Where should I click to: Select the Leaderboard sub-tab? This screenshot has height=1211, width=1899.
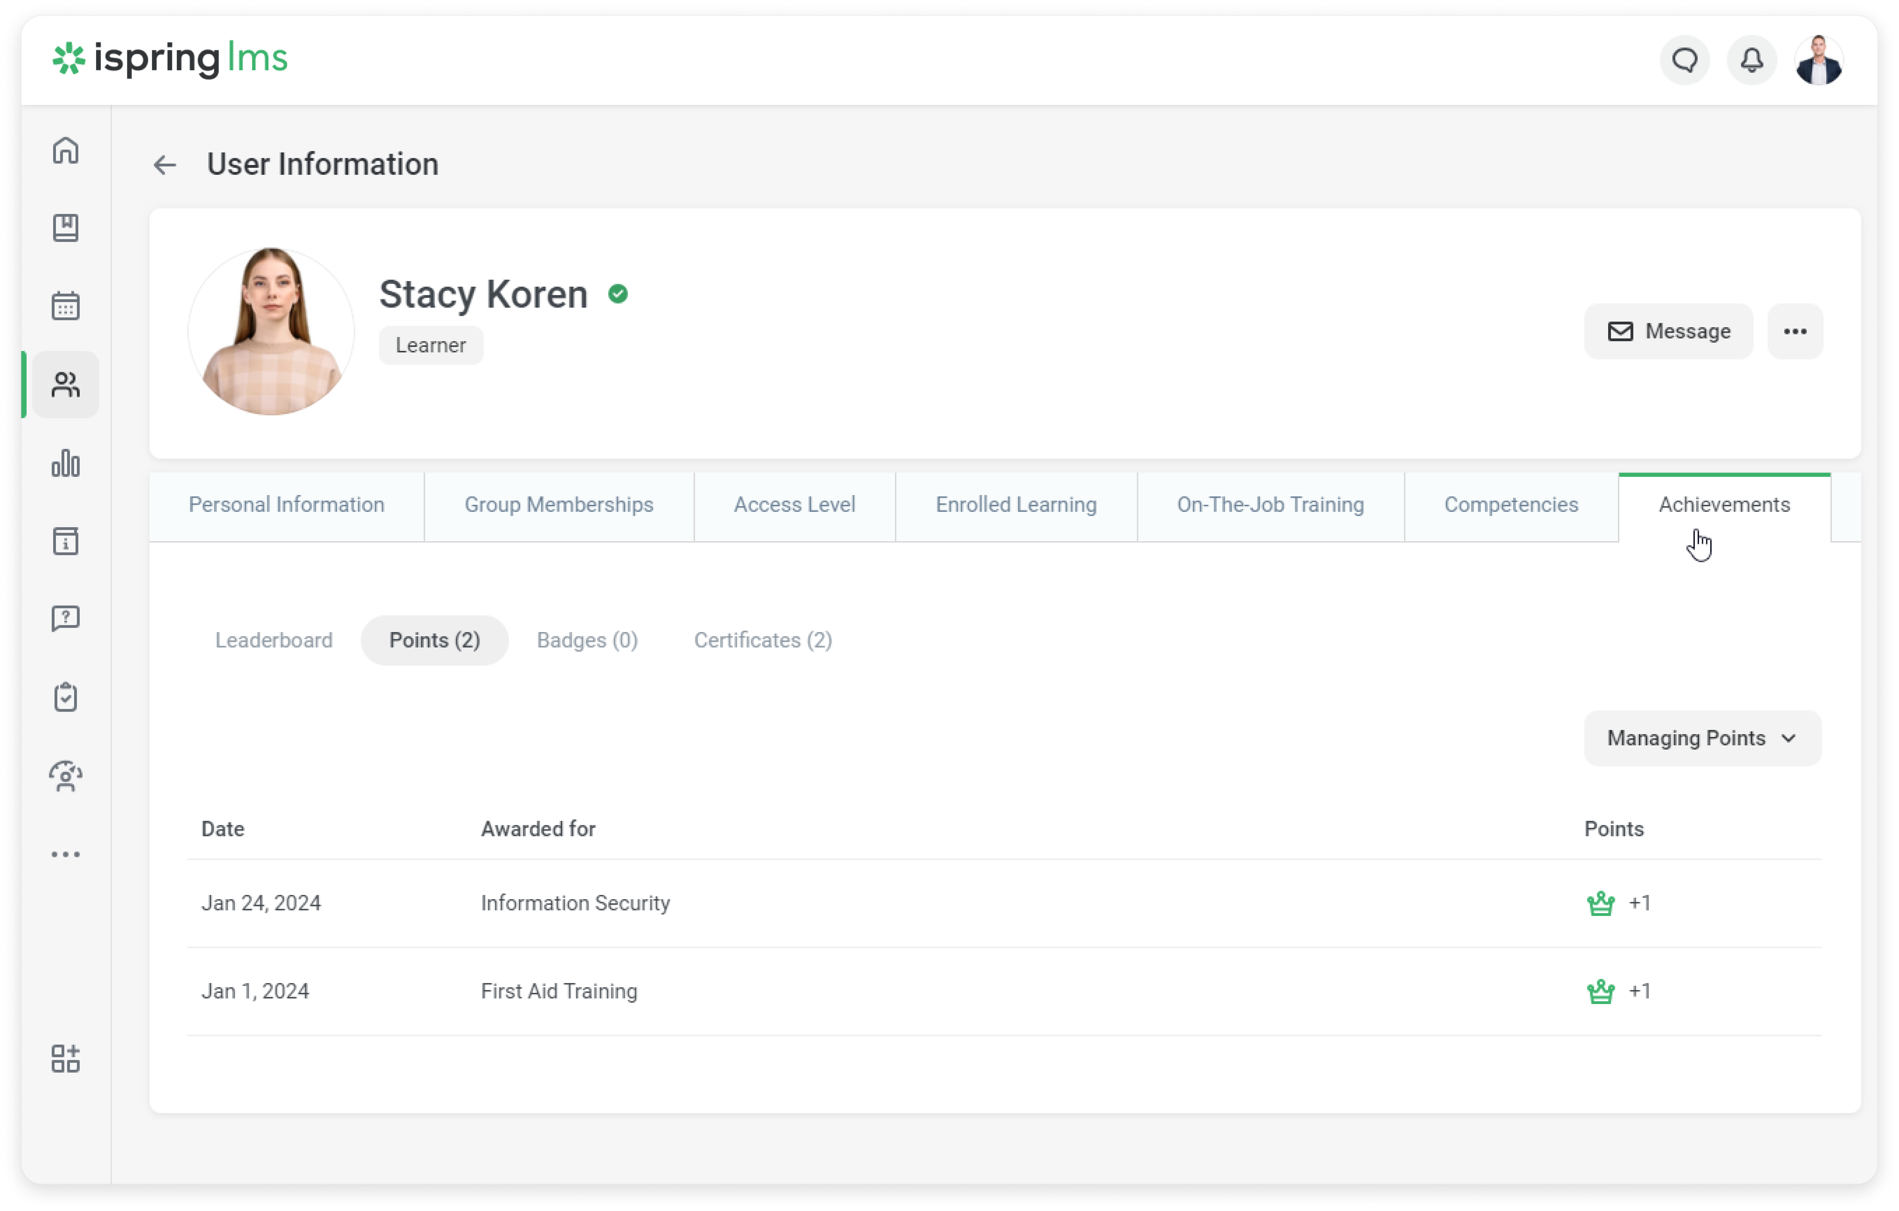[x=274, y=640]
